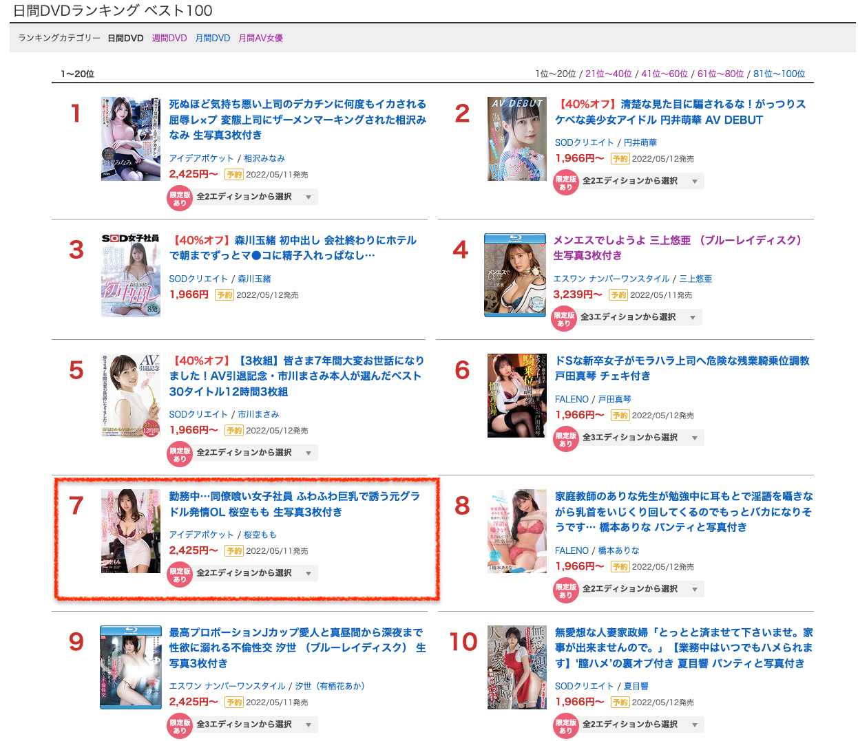Image resolution: width=858 pixels, height=741 pixels.
Task: Click the 予約 tag on rank 9 item
Action: (x=234, y=702)
